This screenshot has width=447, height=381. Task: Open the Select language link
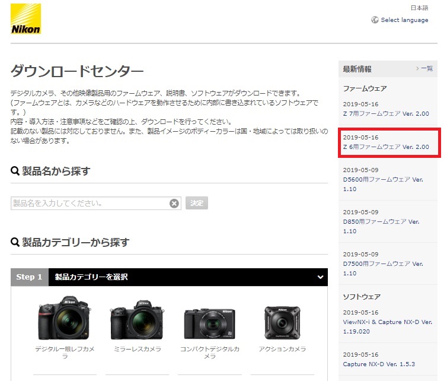click(x=404, y=20)
